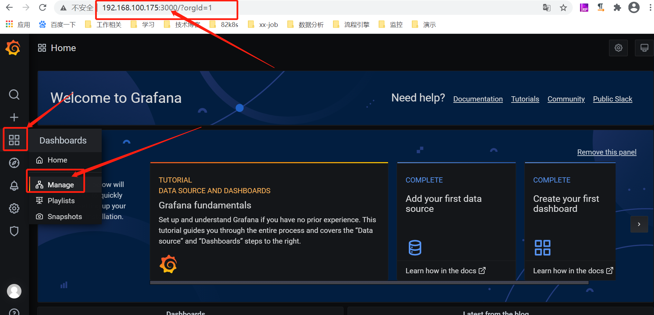Click the grid icon in first dashboard card
The height and width of the screenshot is (315, 654).
tap(542, 248)
